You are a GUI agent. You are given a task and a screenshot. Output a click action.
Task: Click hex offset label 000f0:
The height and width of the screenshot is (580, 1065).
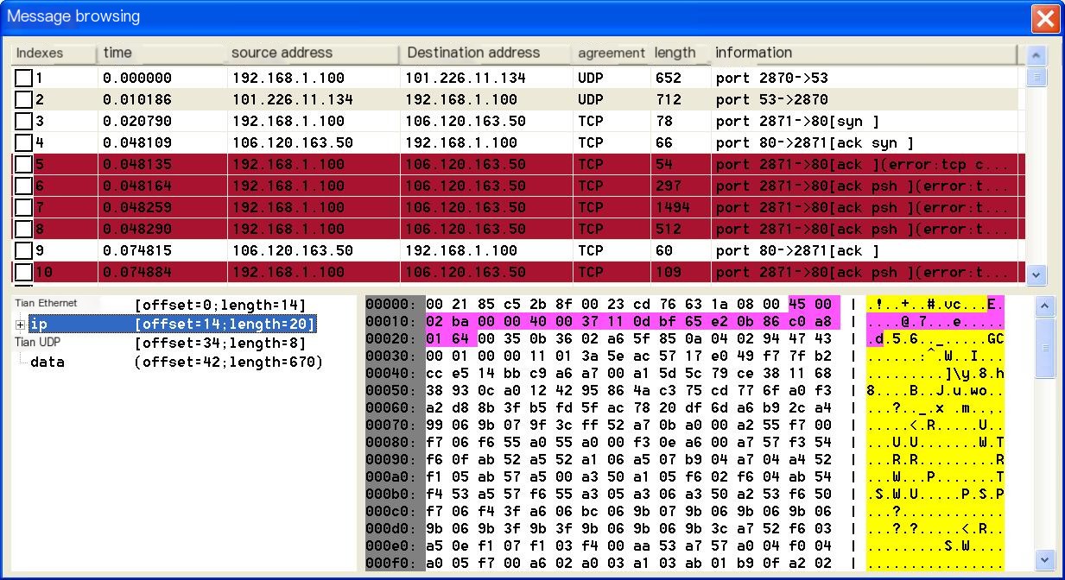(x=391, y=564)
